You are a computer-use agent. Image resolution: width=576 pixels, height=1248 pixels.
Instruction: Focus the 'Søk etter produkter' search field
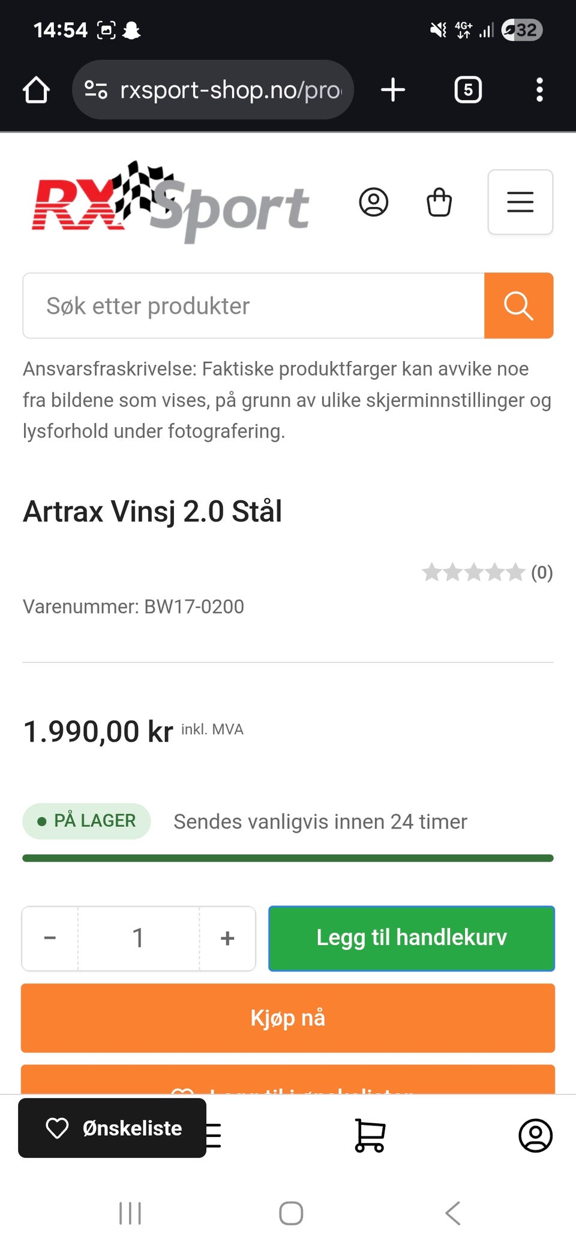pyautogui.click(x=254, y=306)
